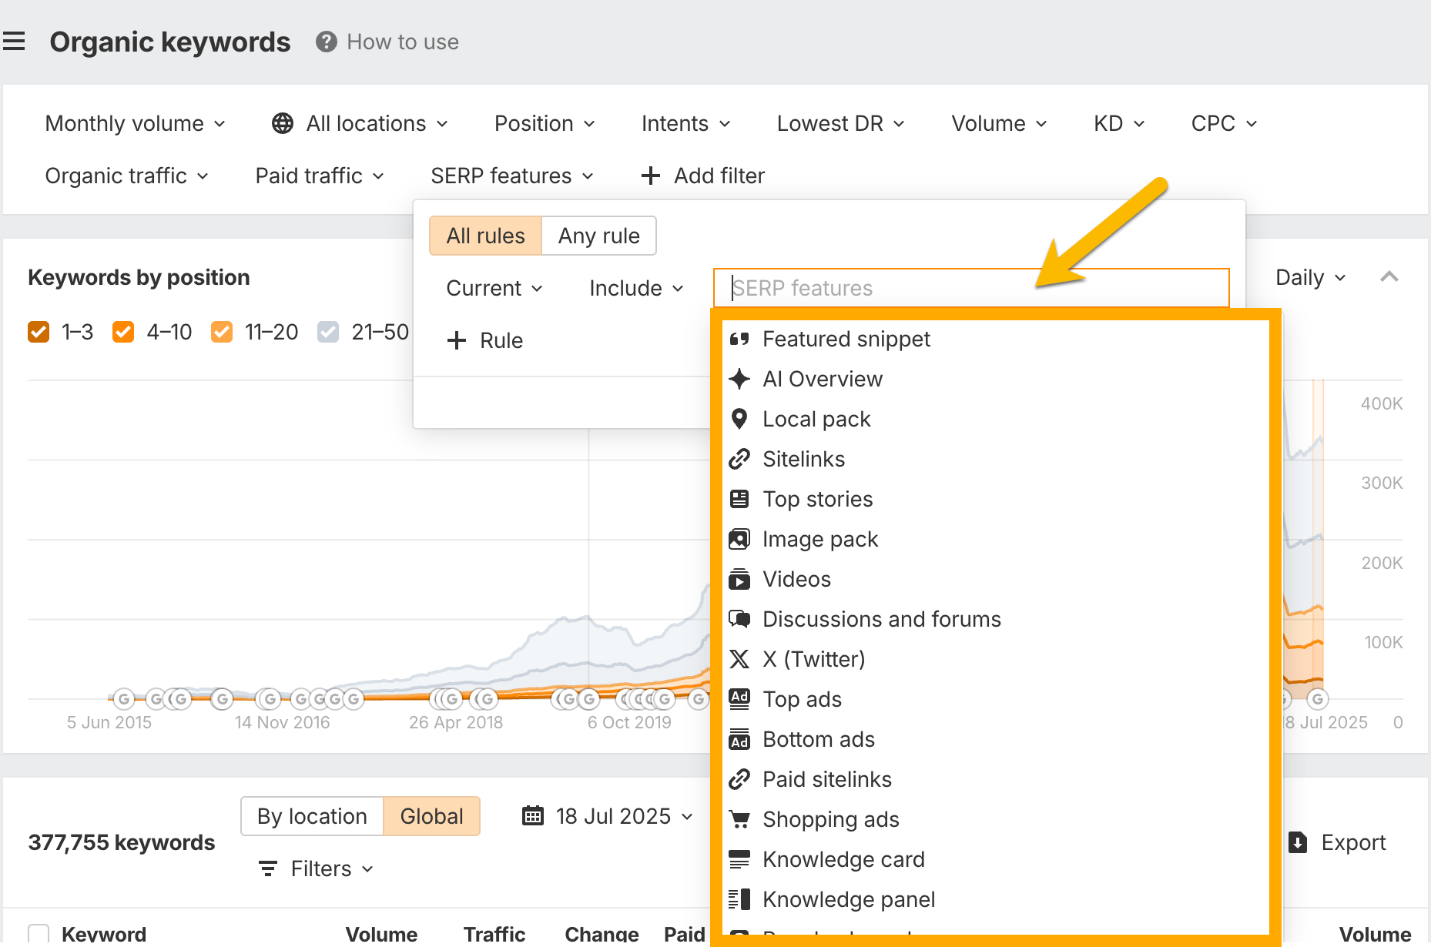Uncheck the 1–3 position checkbox
The width and height of the screenshot is (1431, 947).
click(39, 331)
